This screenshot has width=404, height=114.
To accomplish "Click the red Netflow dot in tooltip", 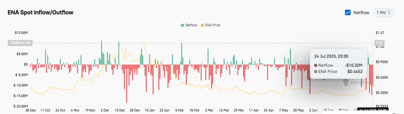I will coord(316,65).
